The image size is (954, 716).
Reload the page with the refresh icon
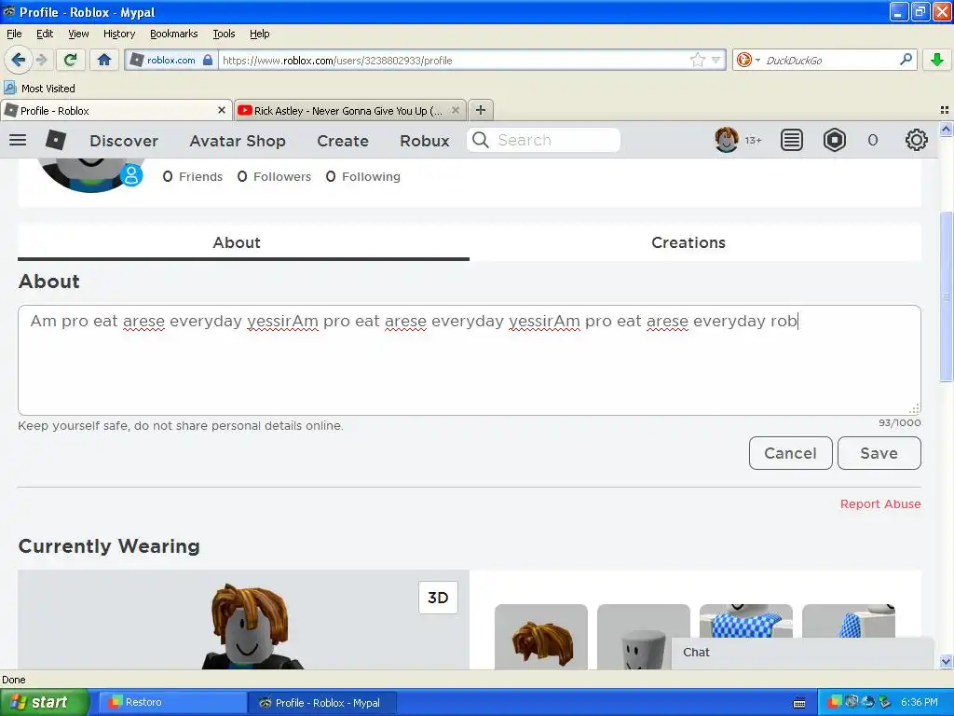click(x=71, y=60)
